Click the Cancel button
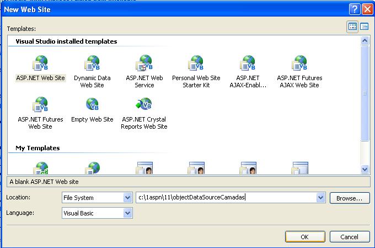The width and height of the screenshot is (375, 248). [350, 237]
